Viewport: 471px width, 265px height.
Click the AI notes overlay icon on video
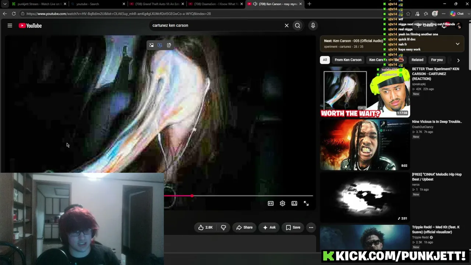[169, 45]
